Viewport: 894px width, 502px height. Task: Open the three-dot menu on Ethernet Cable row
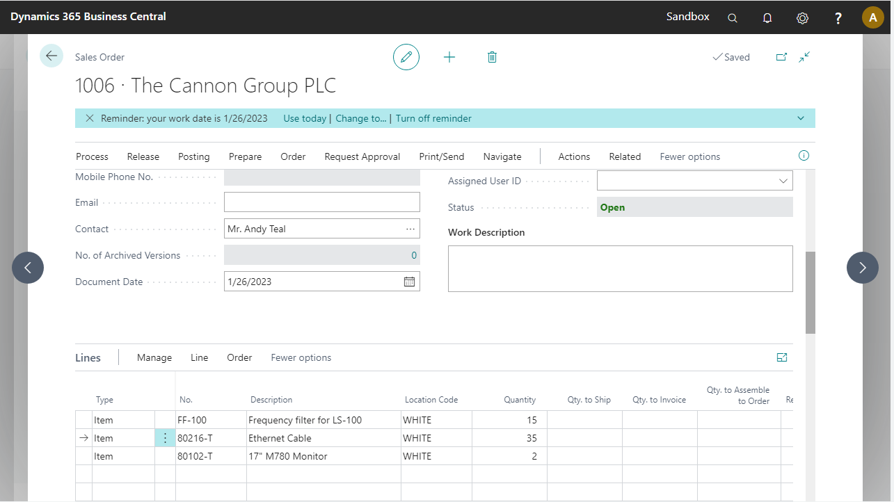pos(165,438)
